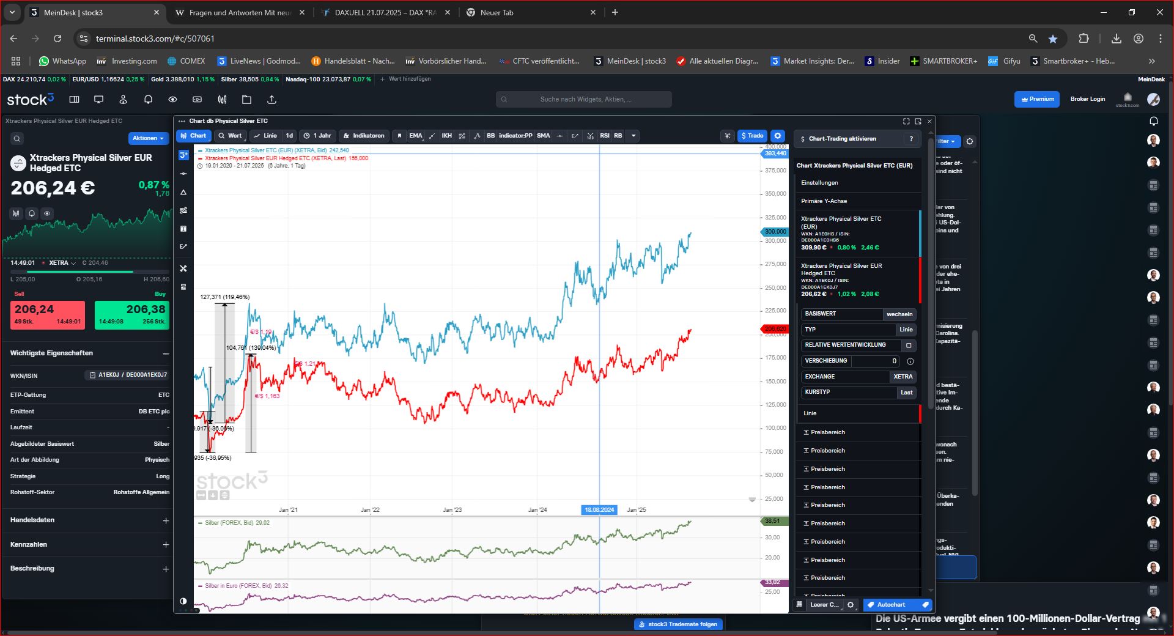Expand the Handelsdaten section
Viewport: 1174px width, 636px height.
tap(166, 520)
